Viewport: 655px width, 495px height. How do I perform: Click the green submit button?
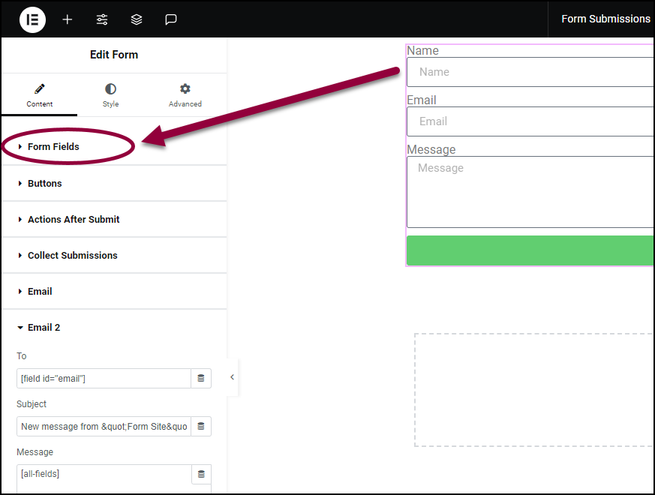pyautogui.click(x=530, y=250)
